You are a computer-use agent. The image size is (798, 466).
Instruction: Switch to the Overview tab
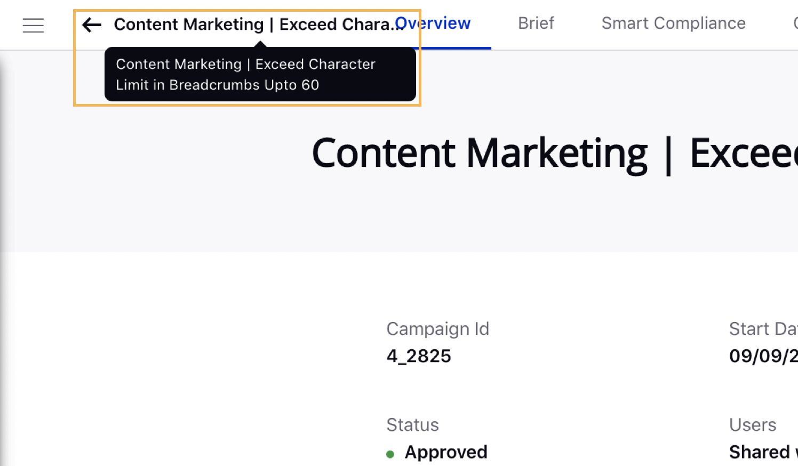pyautogui.click(x=433, y=23)
